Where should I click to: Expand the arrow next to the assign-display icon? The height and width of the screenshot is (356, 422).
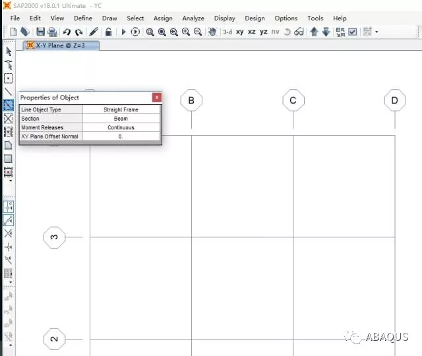point(377,32)
